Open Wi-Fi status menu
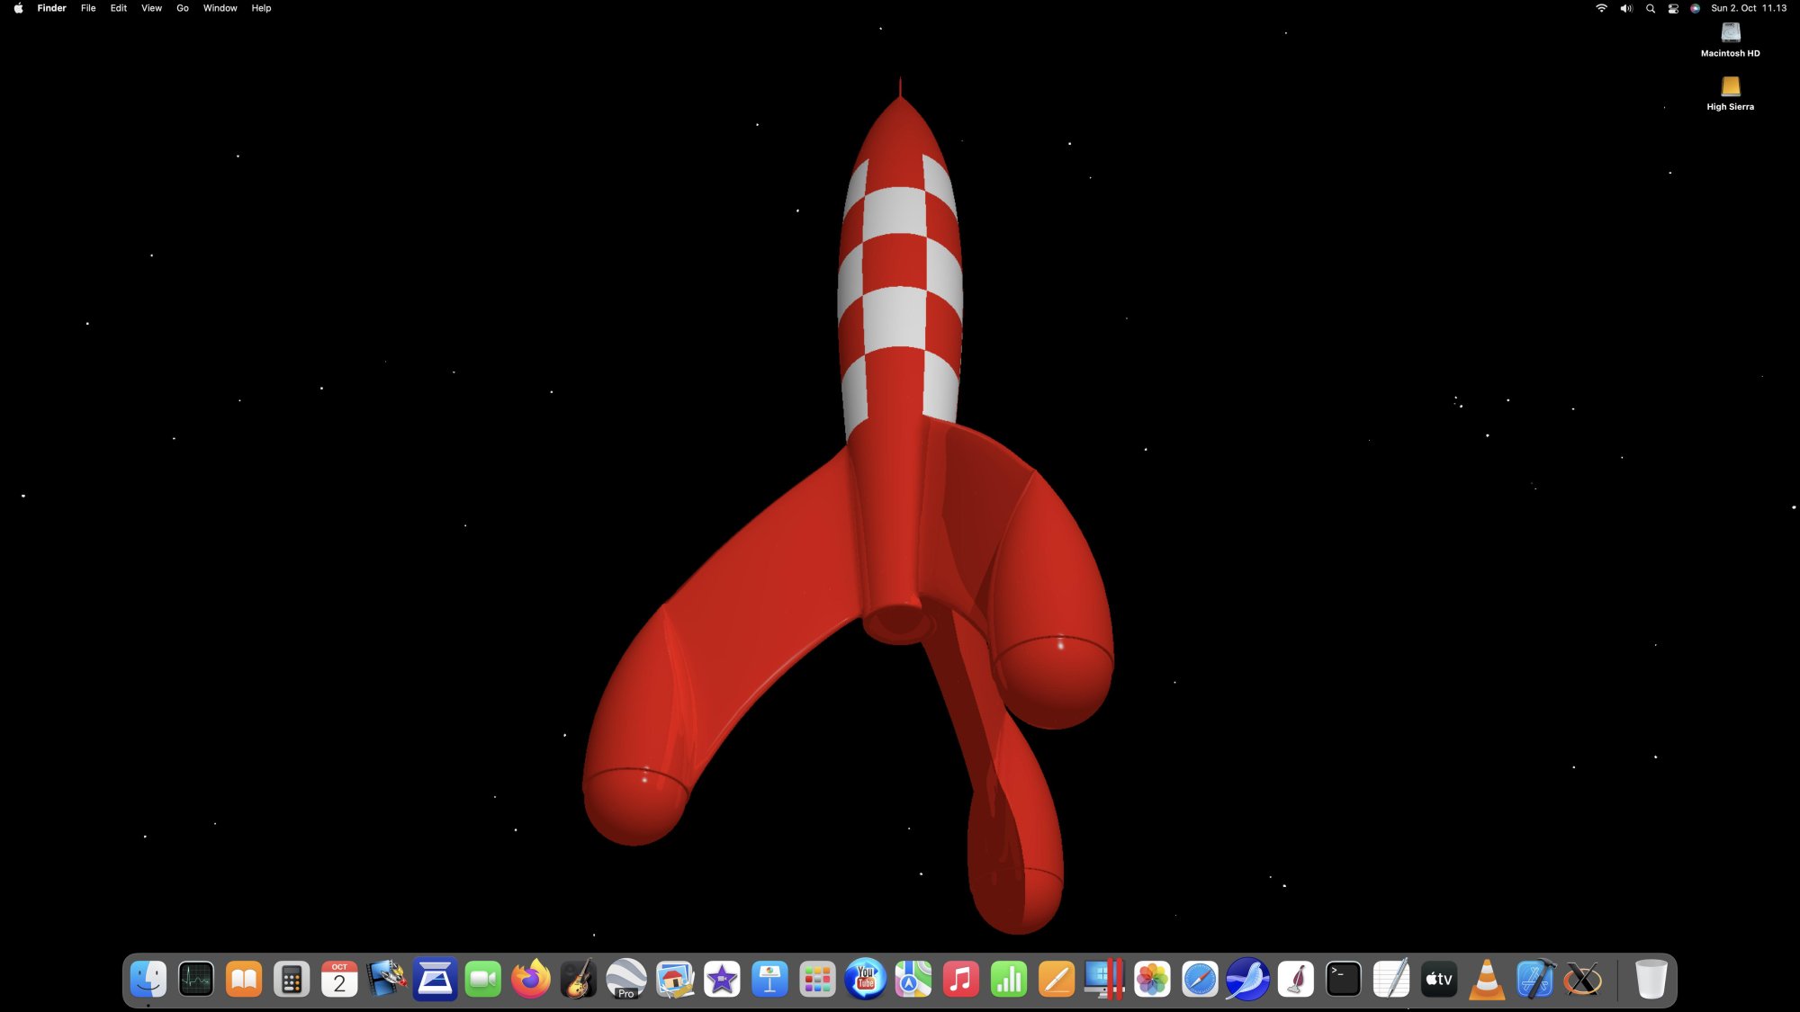1800x1012 pixels. pos(1601,8)
